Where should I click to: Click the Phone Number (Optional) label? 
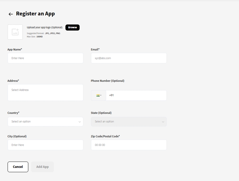click(107, 81)
